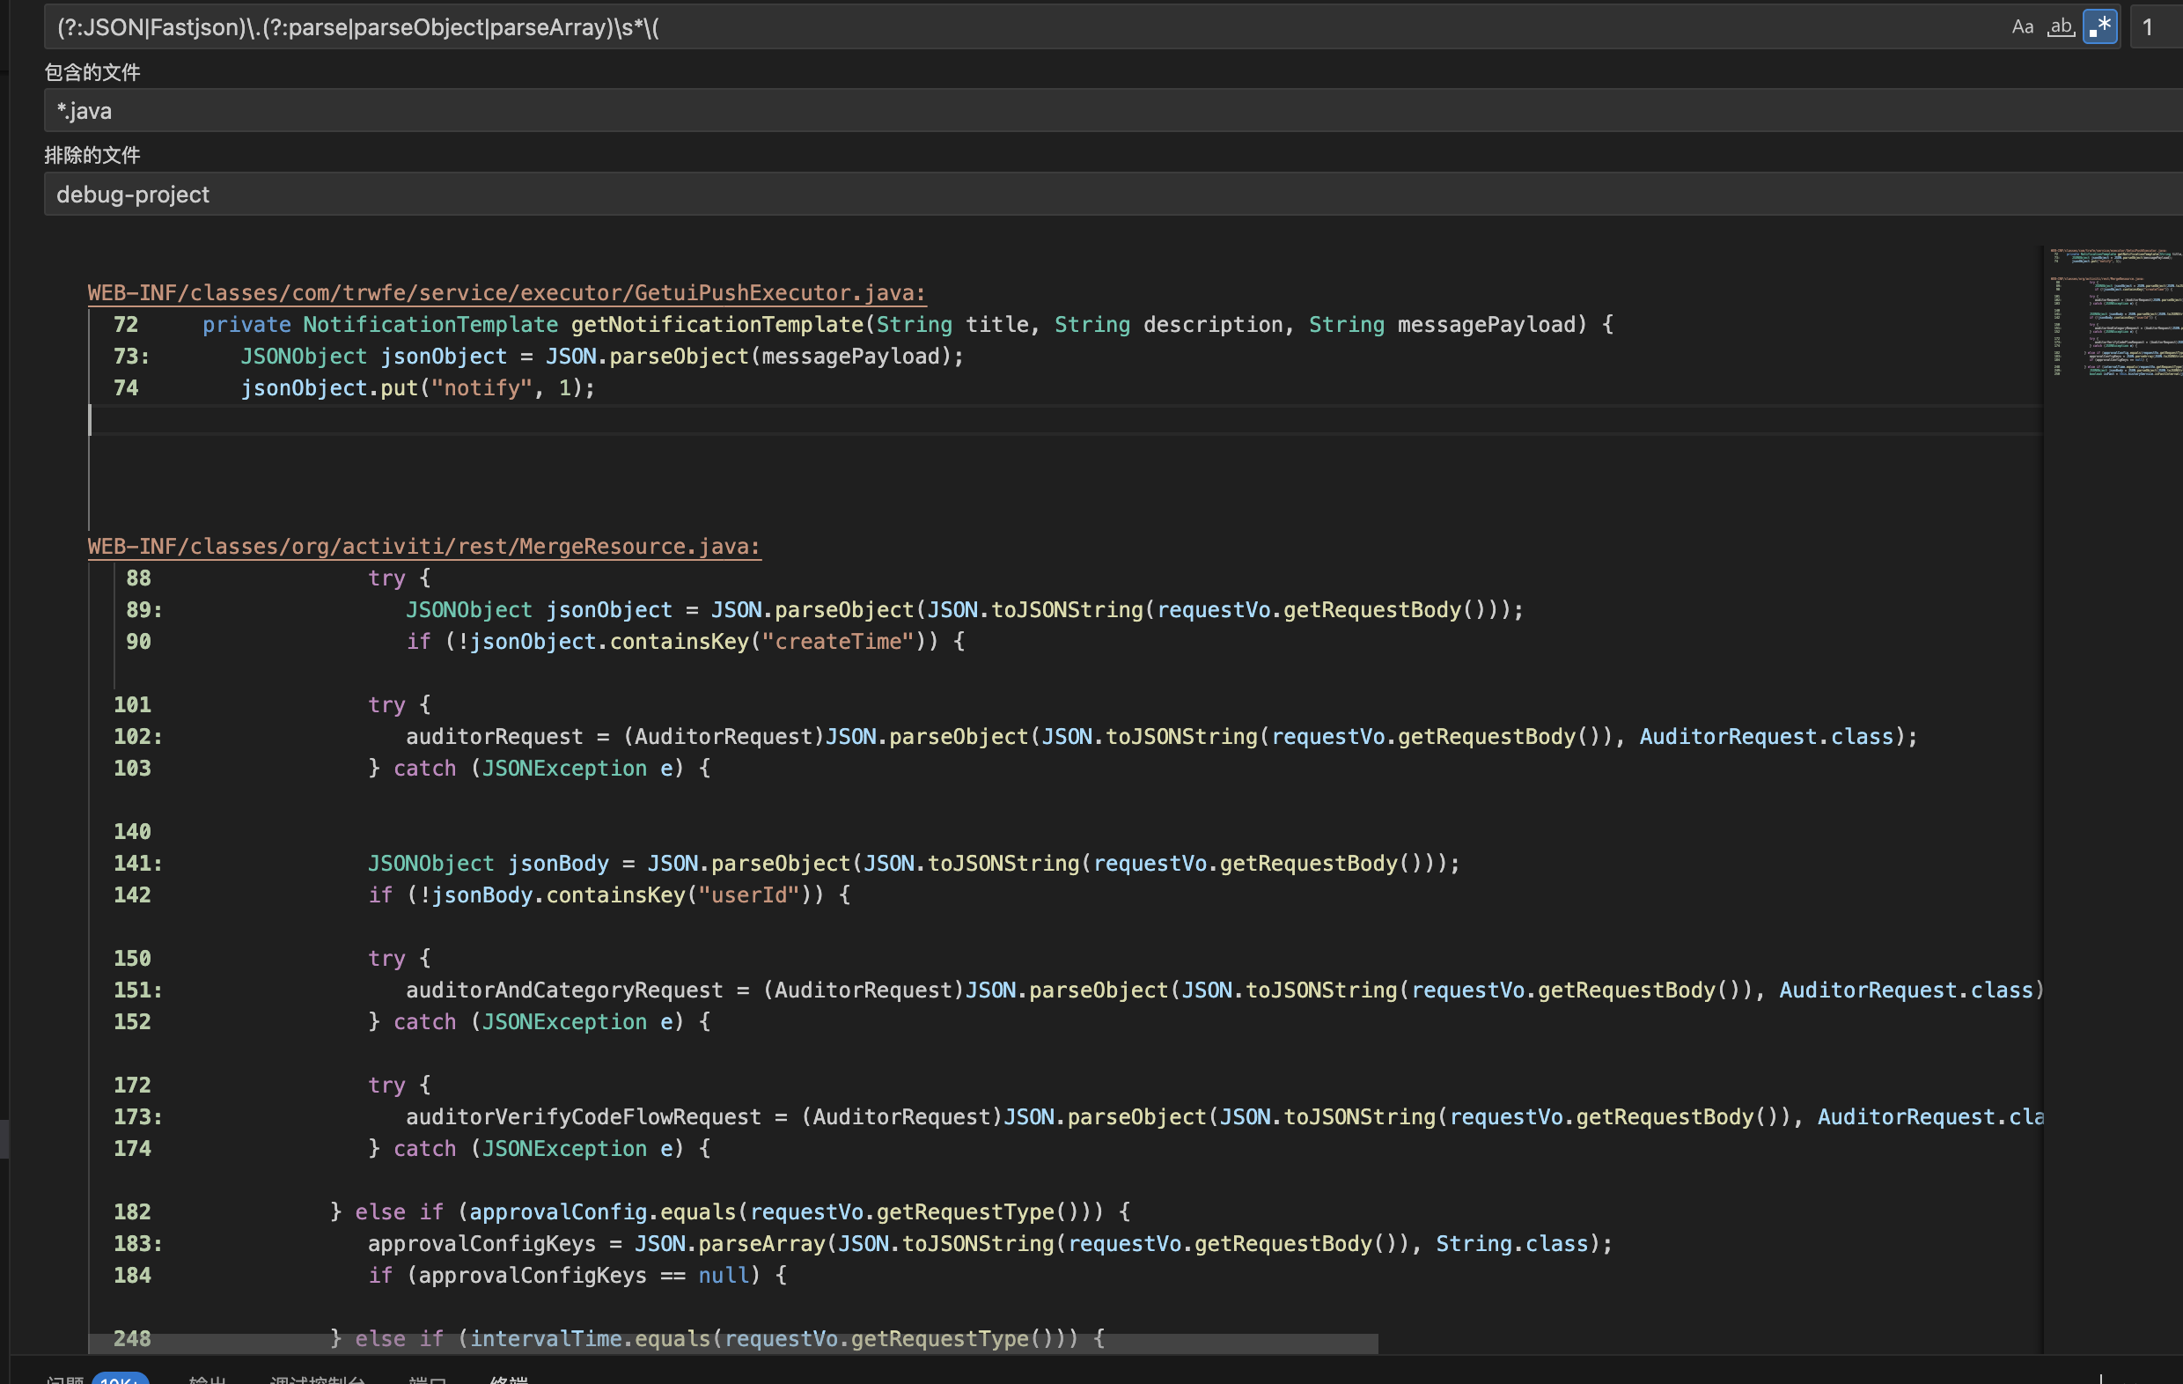This screenshot has width=2183, height=1384.
Task: Open the 终端 panel tab
Action: click(508, 1379)
